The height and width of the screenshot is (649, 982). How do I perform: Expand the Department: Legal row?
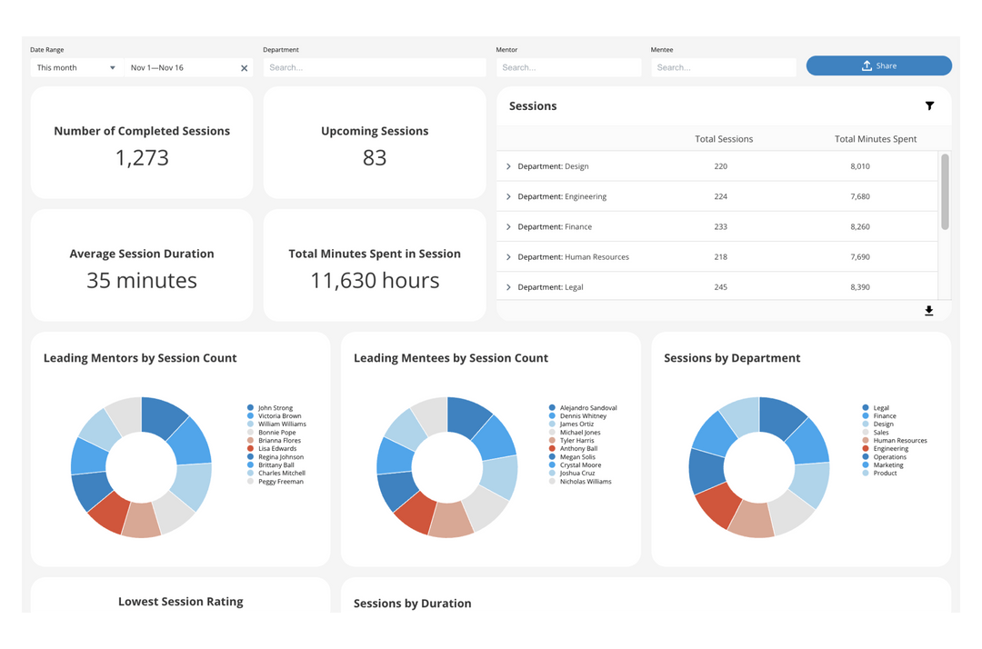pyautogui.click(x=509, y=286)
